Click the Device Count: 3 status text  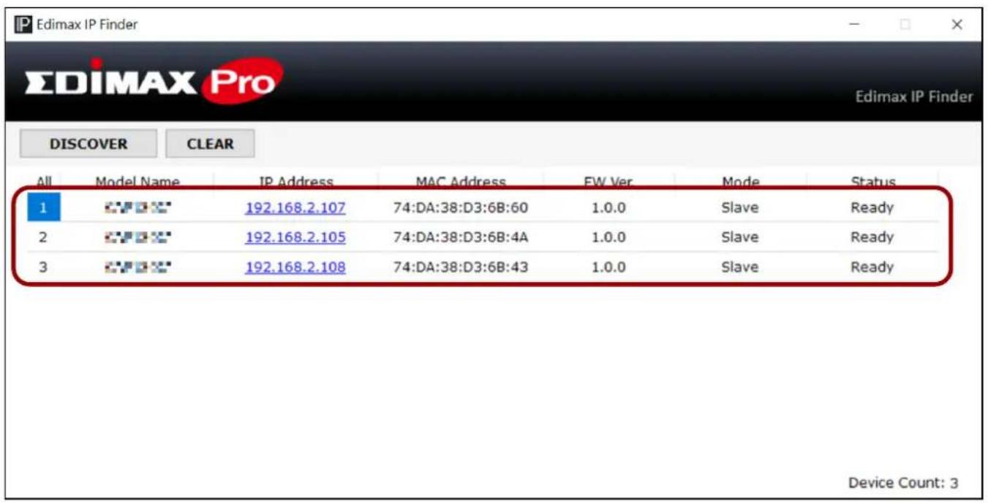pyautogui.click(x=903, y=483)
